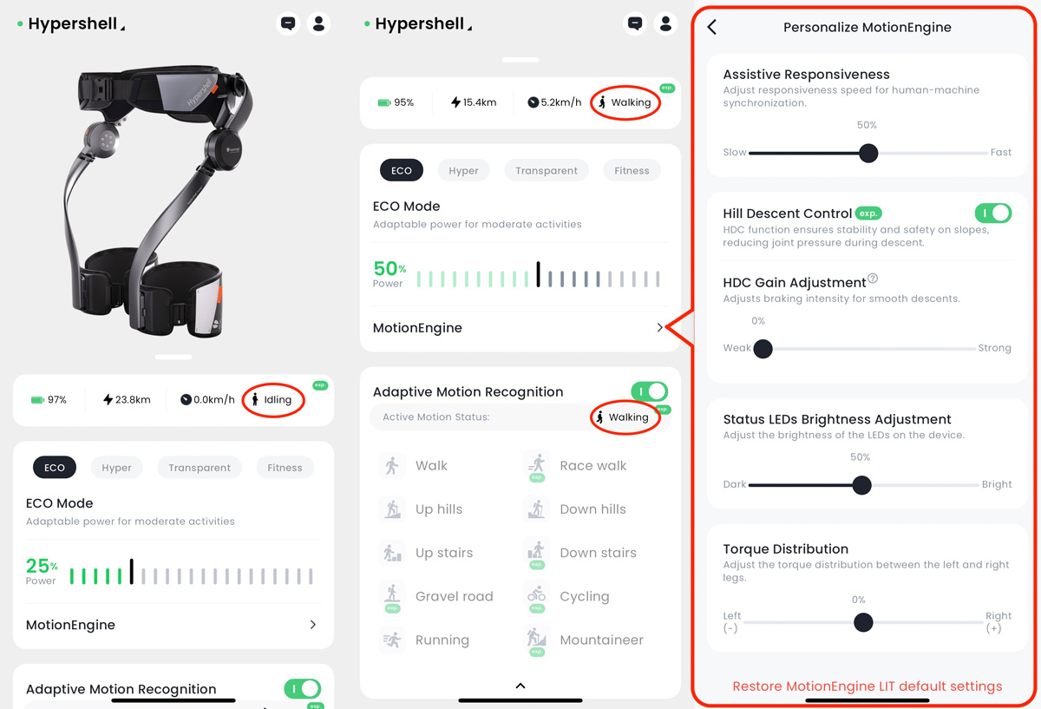The width and height of the screenshot is (1041, 709).
Task: Toggle Adaptive Motion Recognition in middle screen
Action: [649, 391]
